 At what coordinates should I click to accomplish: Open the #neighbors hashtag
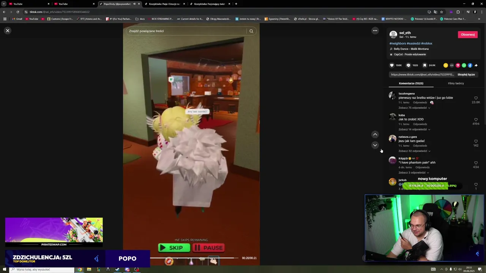(x=398, y=44)
